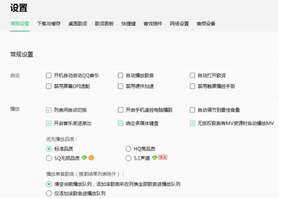Screen dimensions: 286x199
Task: Open the 桌面歌词 tab
Action: (77, 24)
